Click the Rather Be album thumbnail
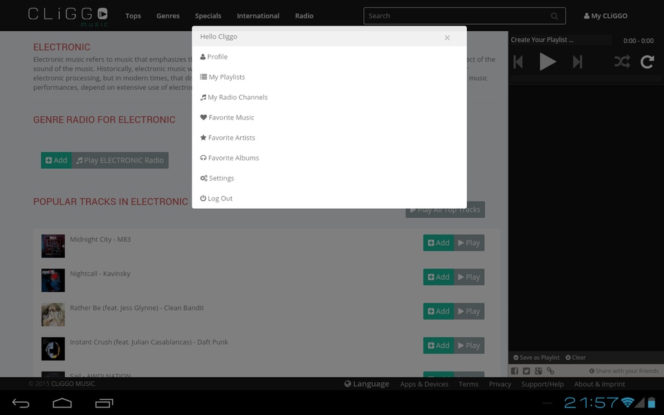This screenshot has width=664, height=415. coord(53,314)
